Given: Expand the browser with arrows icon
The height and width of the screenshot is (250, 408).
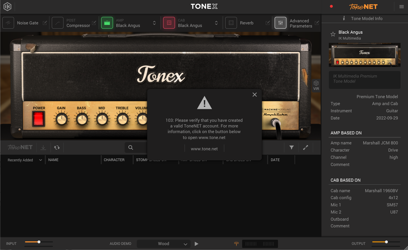Looking at the screenshot, I should [305, 147].
